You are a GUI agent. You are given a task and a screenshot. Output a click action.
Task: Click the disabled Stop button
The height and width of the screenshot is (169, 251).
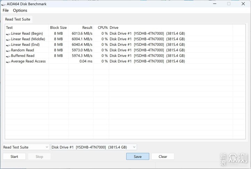coord(39,157)
